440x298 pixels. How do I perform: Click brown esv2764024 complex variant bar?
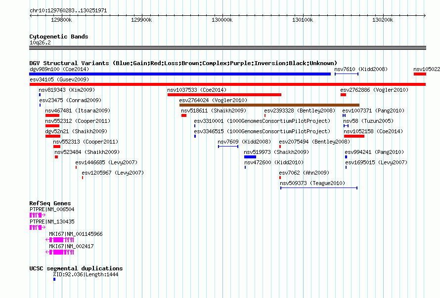269,105
